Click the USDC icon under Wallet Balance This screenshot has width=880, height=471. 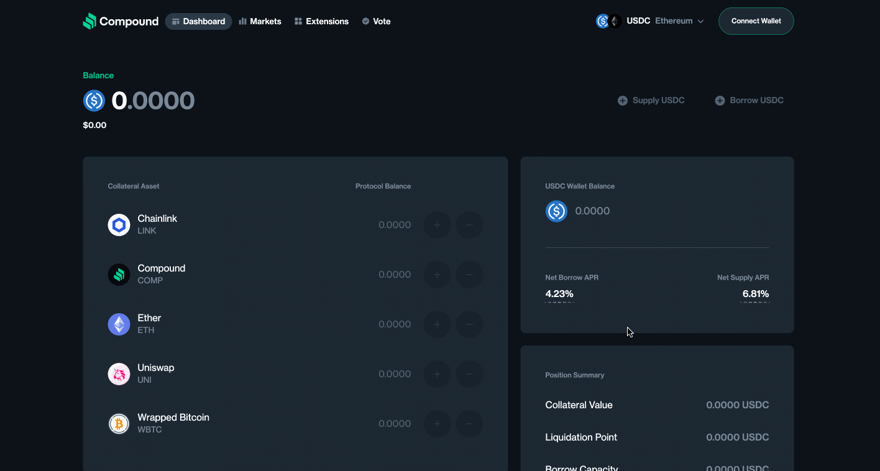click(556, 211)
